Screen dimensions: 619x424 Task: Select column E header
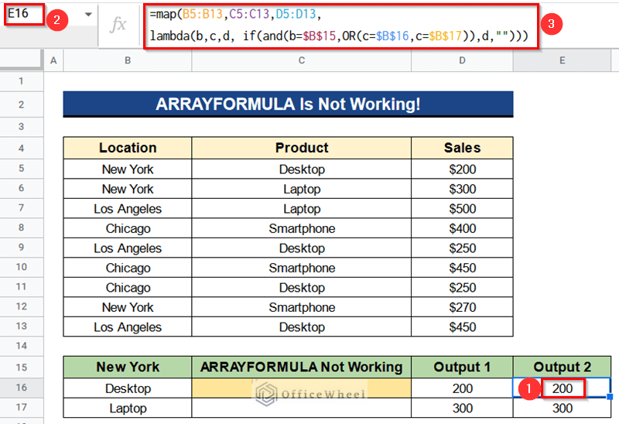[x=563, y=60]
